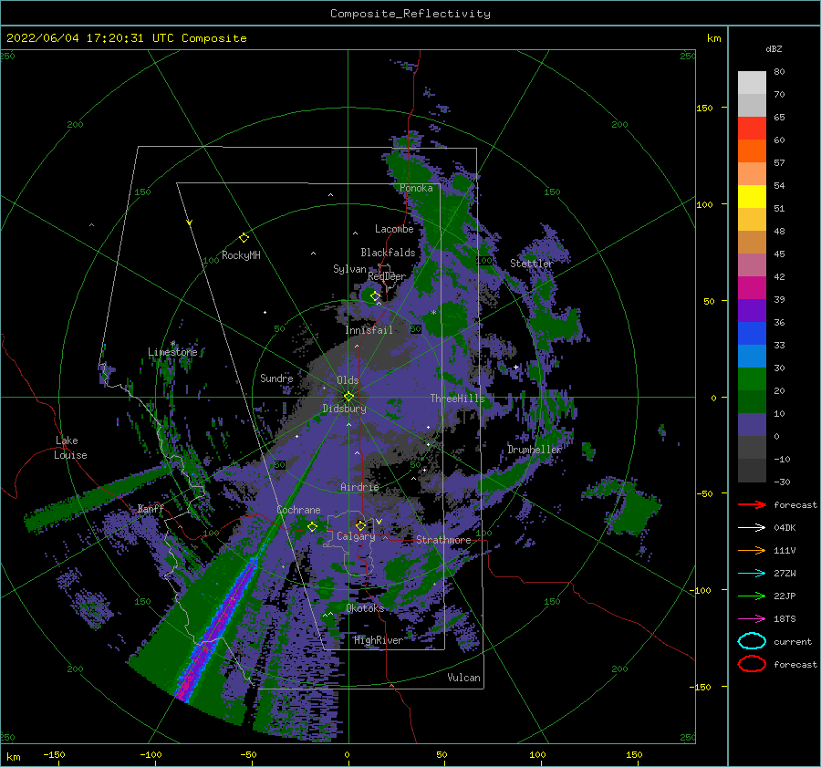Image resolution: width=821 pixels, height=767 pixels.
Task: Click the RockyMH label text
Action: click(x=241, y=255)
